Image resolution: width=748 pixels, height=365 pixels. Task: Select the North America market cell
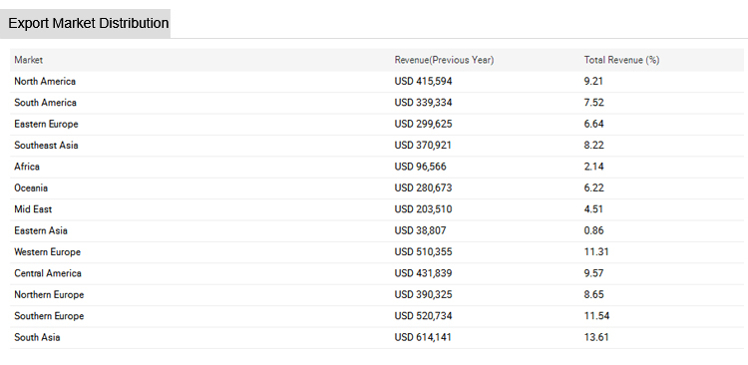(x=45, y=82)
